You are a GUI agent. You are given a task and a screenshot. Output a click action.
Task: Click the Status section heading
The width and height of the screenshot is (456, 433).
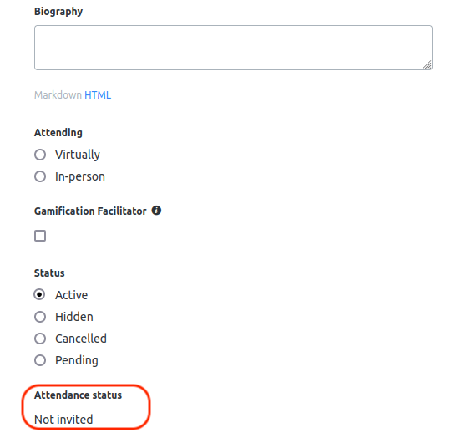tap(49, 273)
